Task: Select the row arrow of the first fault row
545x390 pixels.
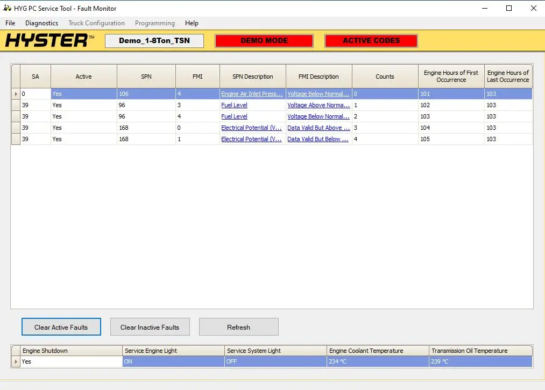Action: pos(16,94)
